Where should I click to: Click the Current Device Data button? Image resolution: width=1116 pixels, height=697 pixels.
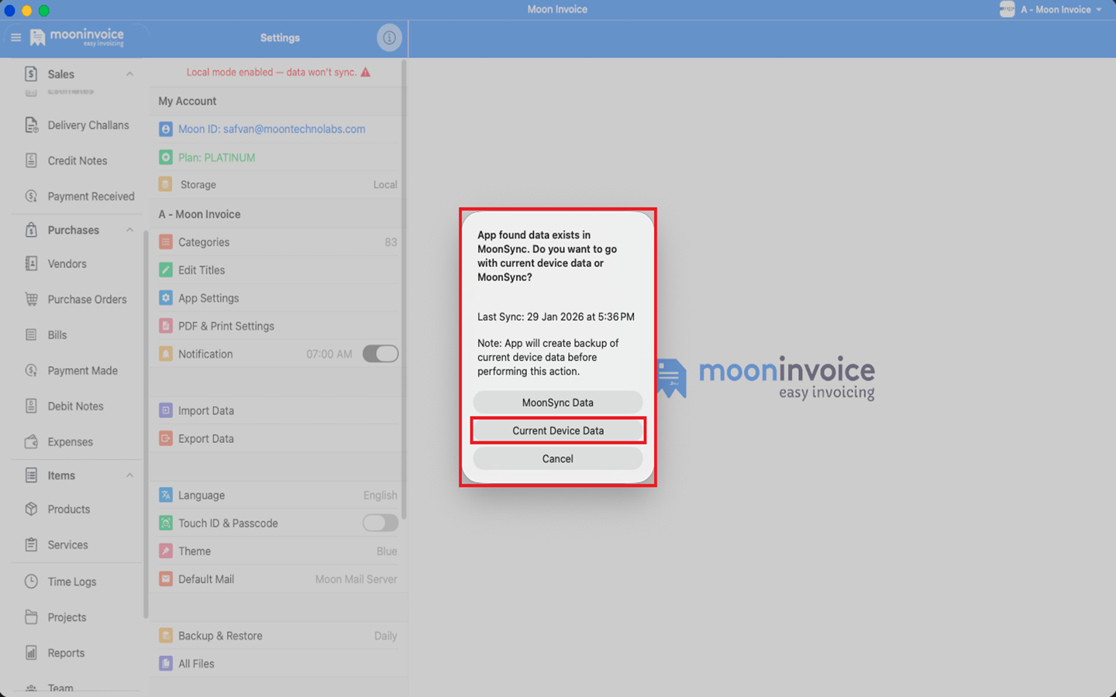click(557, 431)
